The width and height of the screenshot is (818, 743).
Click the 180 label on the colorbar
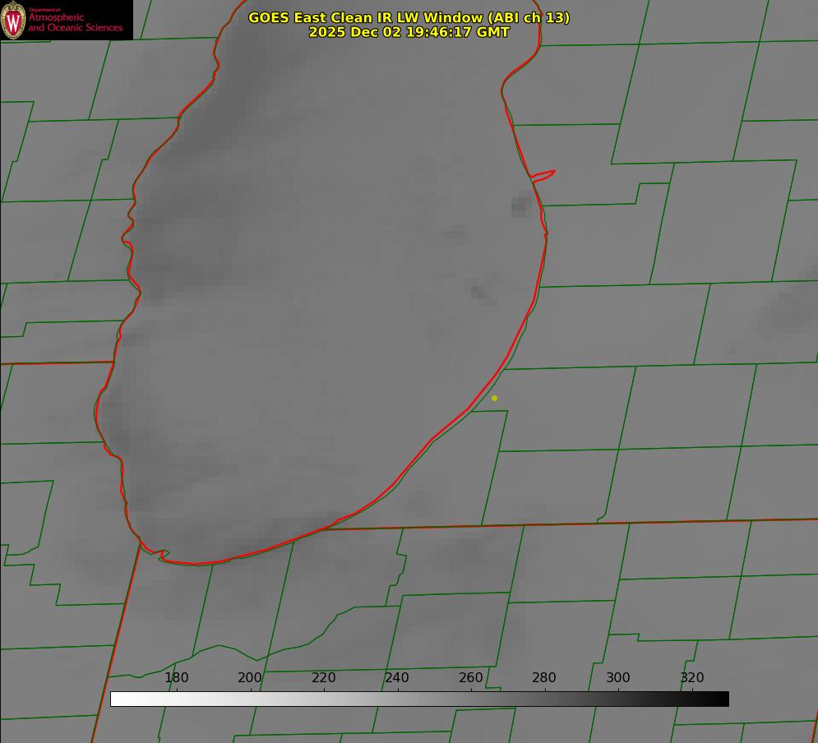pyautogui.click(x=177, y=678)
